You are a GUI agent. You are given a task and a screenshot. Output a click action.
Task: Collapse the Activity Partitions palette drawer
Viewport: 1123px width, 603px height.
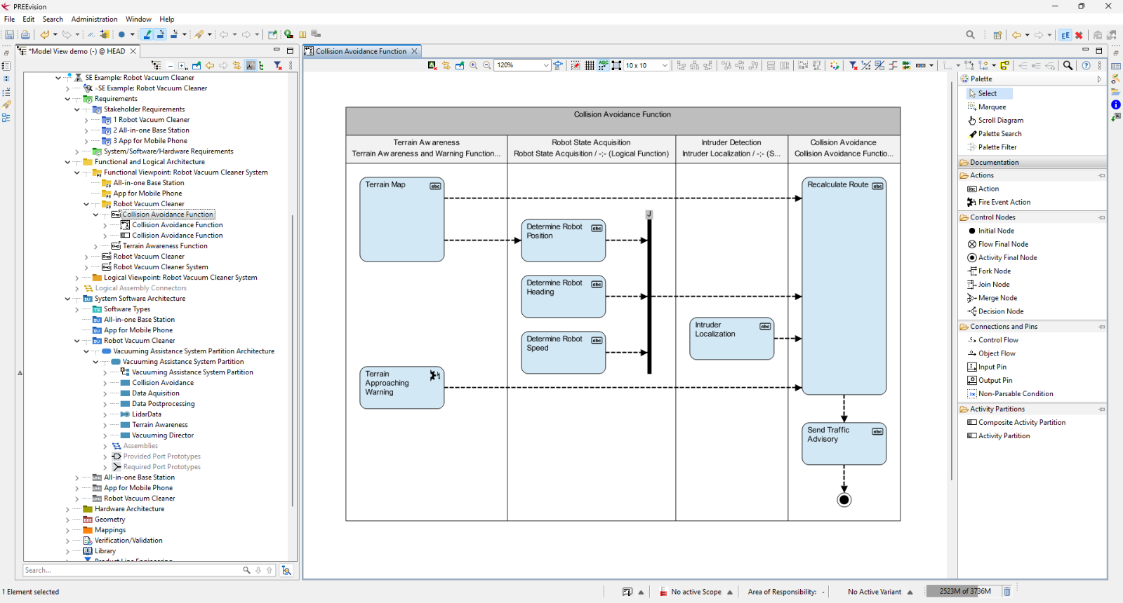(1033, 409)
